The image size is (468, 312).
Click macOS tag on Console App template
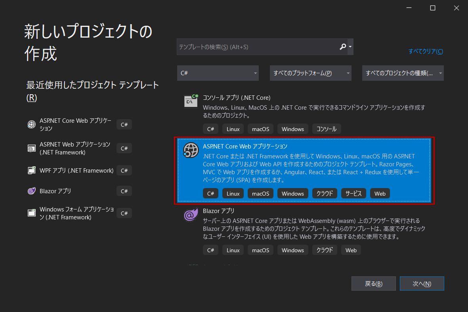pos(261,129)
